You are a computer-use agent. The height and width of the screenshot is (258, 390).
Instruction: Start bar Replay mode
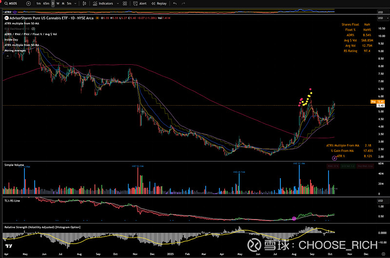click(x=159, y=3)
